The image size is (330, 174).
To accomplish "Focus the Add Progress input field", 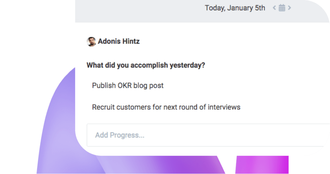I will pos(208,135).
